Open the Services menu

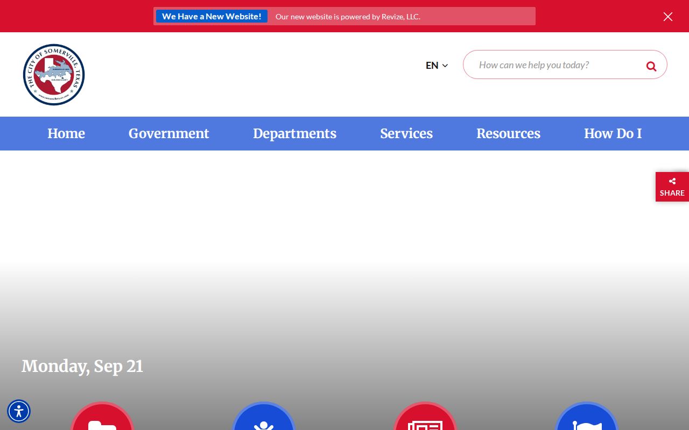(x=406, y=133)
